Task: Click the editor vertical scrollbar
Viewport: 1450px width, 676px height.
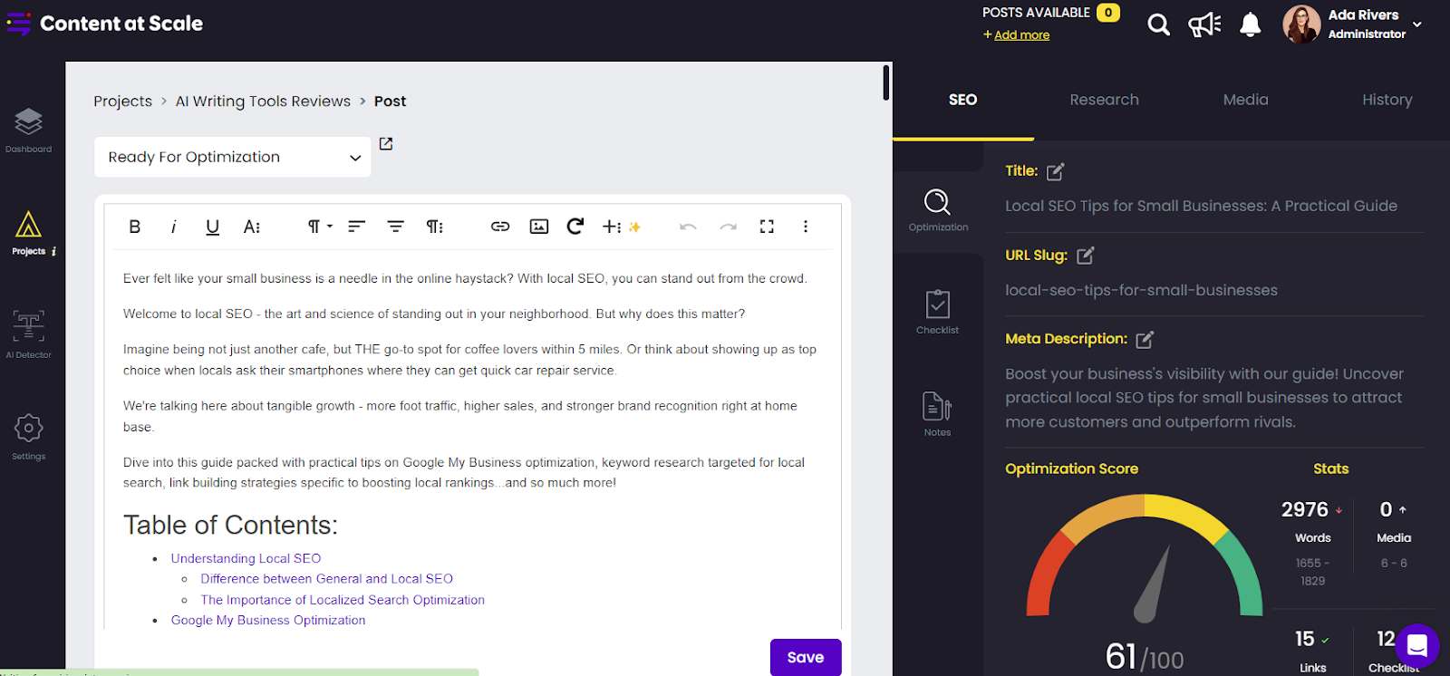Action: [886, 82]
